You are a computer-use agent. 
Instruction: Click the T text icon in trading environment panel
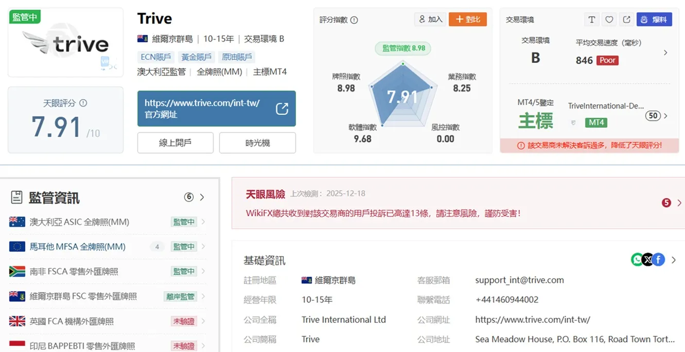[x=591, y=20]
